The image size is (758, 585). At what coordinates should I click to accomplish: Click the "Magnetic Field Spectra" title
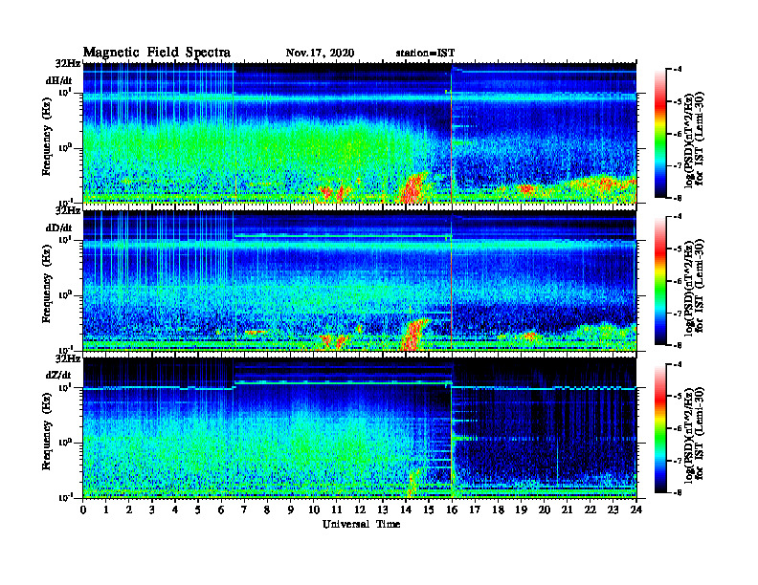(157, 53)
